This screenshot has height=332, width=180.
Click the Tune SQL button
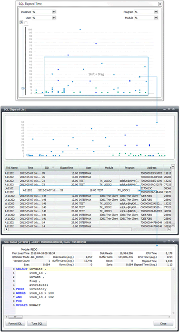(x=37, y=323)
